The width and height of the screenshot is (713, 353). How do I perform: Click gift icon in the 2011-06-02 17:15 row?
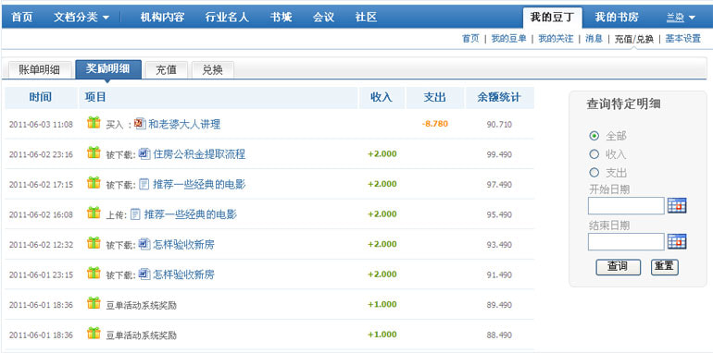(94, 183)
